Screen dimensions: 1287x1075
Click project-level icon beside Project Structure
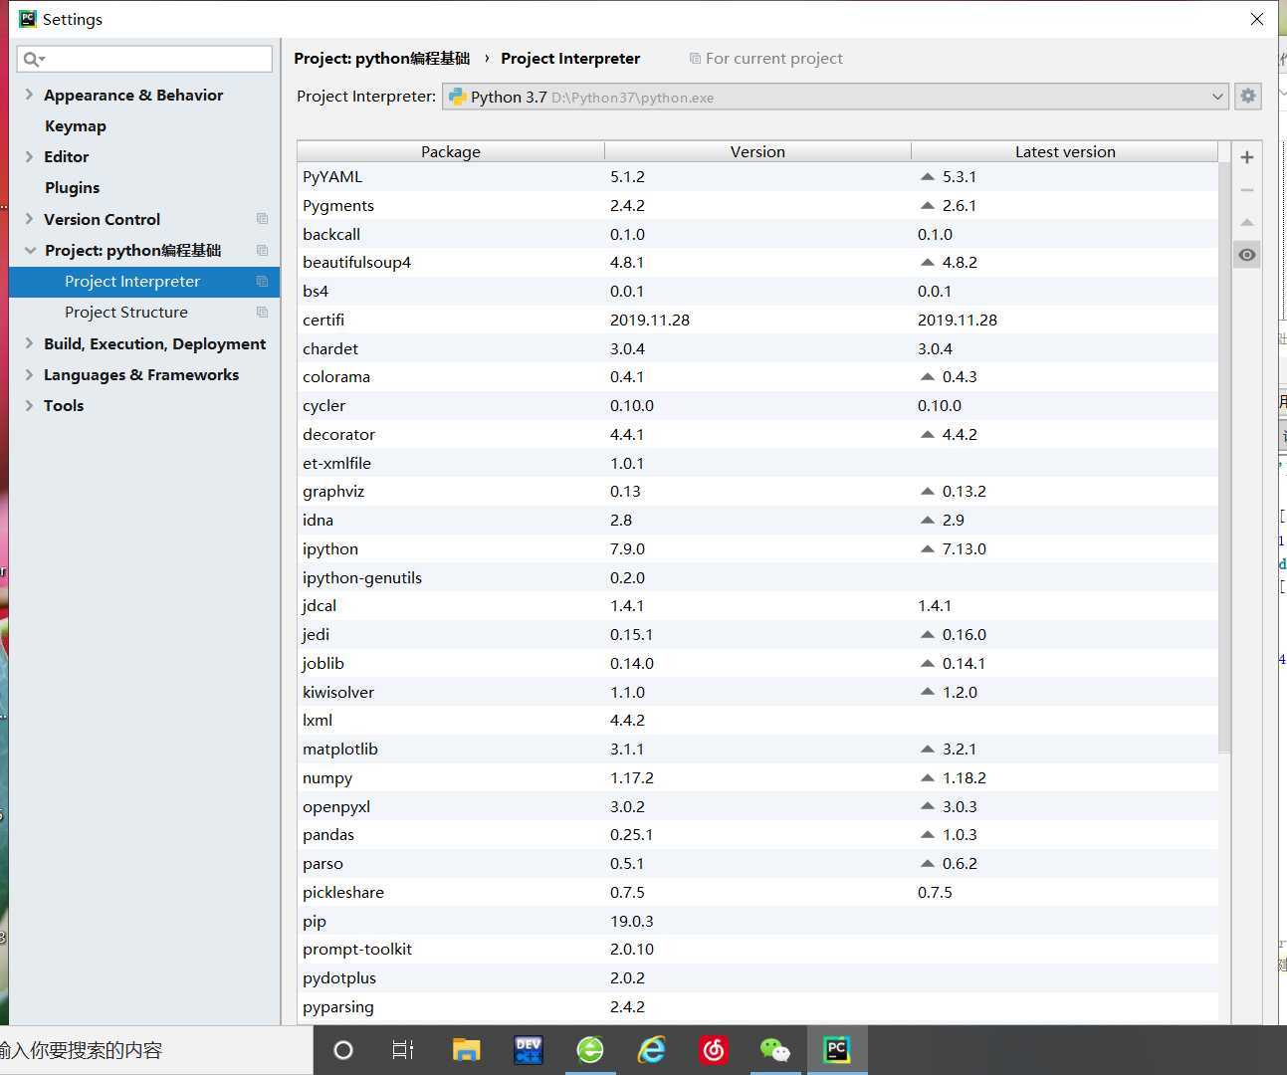click(x=262, y=313)
